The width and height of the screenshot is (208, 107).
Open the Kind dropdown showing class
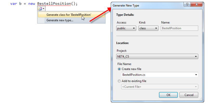pos(148,28)
